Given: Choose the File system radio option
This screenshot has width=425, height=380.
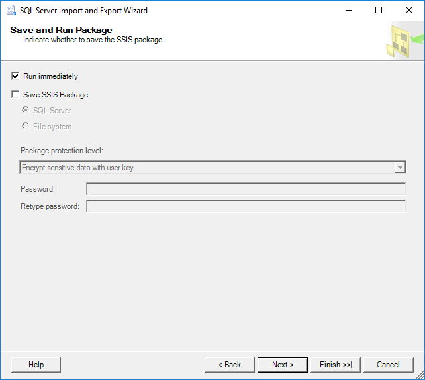Looking at the screenshot, I should [26, 127].
